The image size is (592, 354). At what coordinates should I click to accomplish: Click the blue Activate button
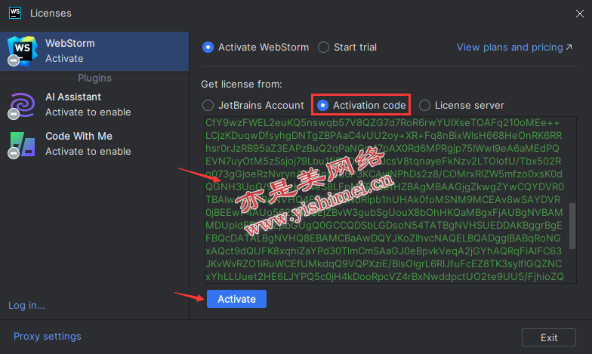237,299
